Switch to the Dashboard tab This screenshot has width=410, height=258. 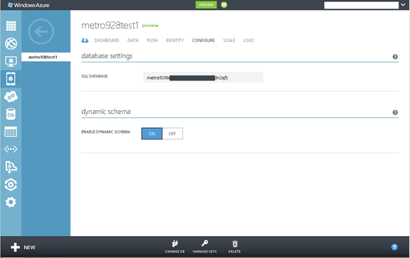(x=107, y=41)
